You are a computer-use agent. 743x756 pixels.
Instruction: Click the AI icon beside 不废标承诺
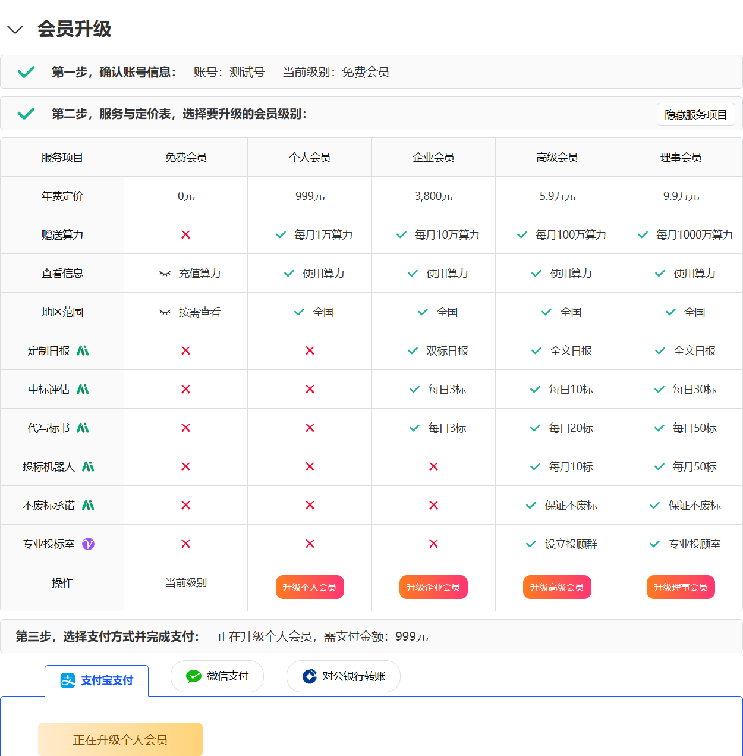coord(88,506)
